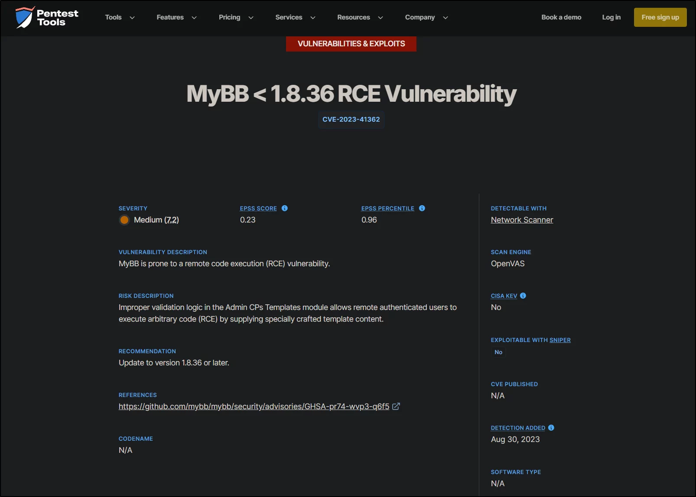This screenshot has width=696, height=497.
Task: Expand the Tools dropdown menu
Action: pos(120,17)
